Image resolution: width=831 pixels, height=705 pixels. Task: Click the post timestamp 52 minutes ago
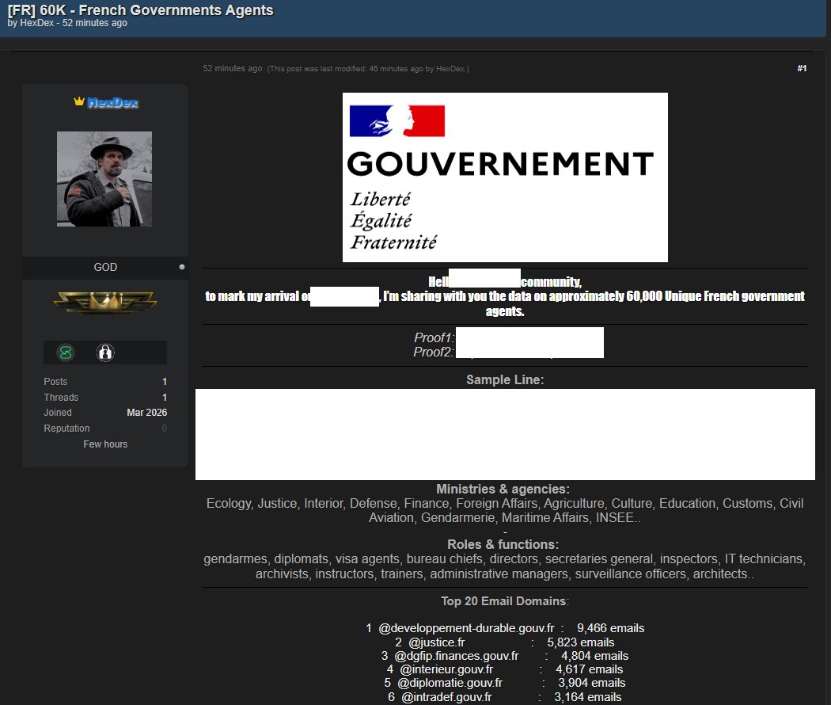(232, 68)
